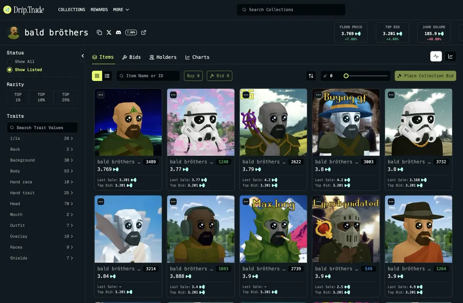
Task: Collapse the filter sidebar arrow
Action: point(83,56)
